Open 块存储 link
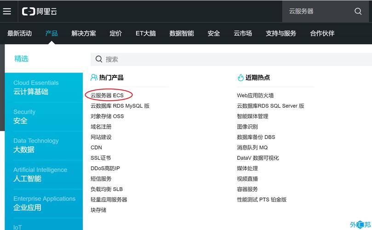 point(98,210)
